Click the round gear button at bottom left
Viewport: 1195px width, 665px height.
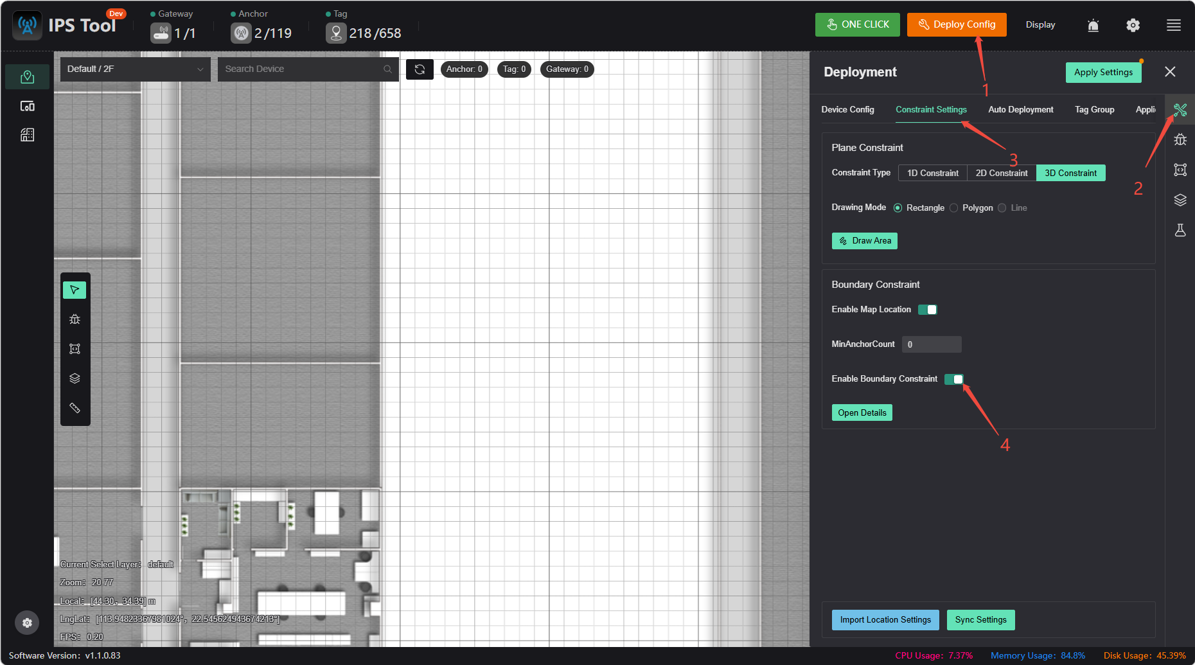pyautogui.click(x=27, y=623)
